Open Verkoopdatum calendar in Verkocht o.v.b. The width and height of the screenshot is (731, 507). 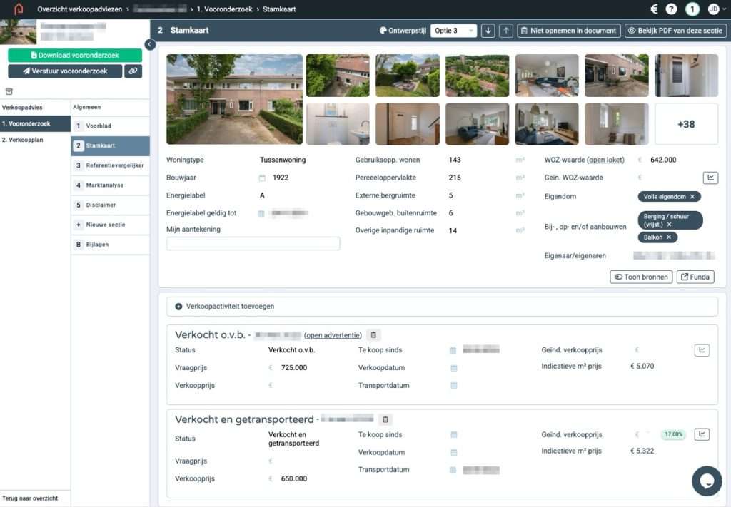[453, 368]
